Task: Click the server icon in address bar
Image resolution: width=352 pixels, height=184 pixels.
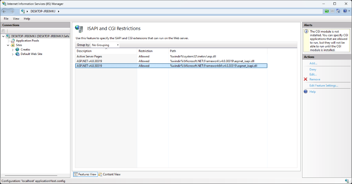Action: [23, 11]
